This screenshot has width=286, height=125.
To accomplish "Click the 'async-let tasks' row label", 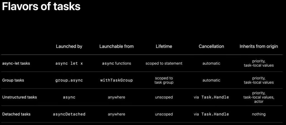I will (x=16, y=63).
